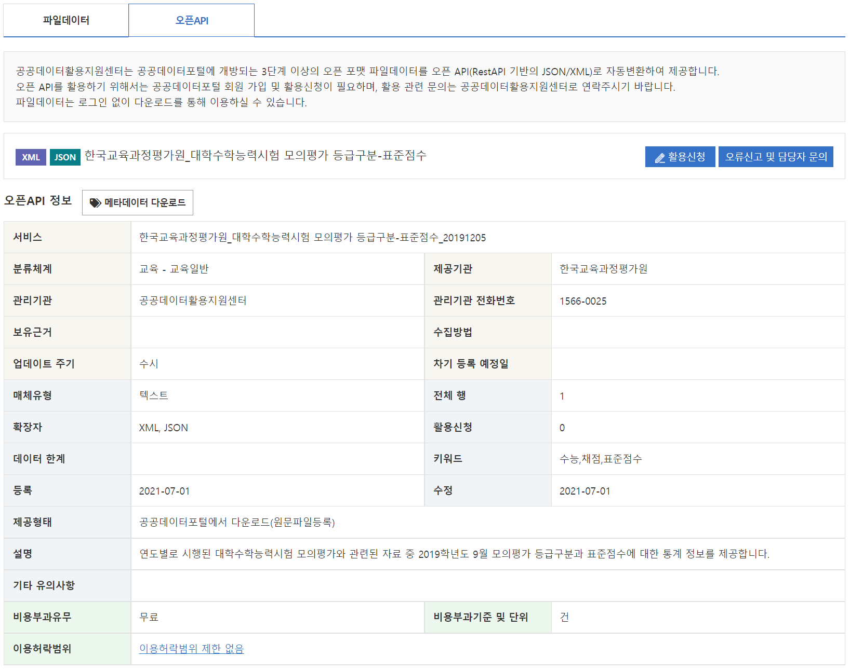850x670 pixels.
Task: Click the JSON format badge
Action: (65, 157)
